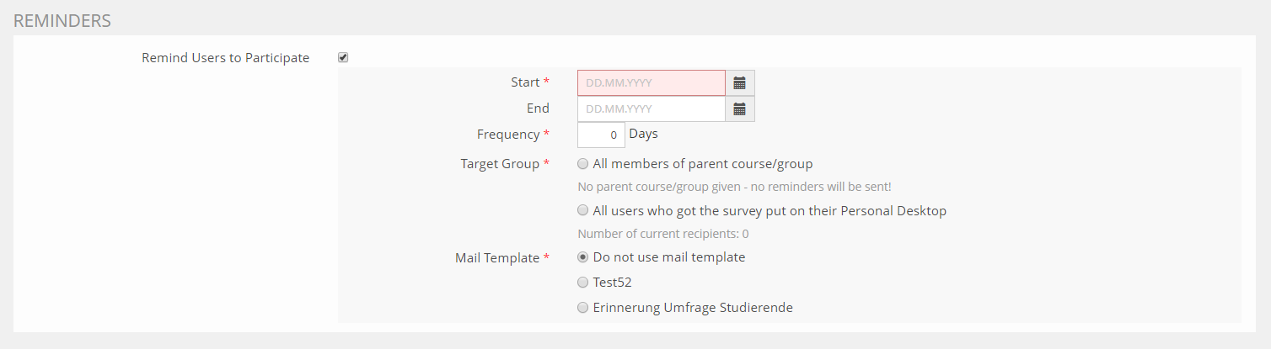Click the Start field label
1271x349 pixels.
(525, 82)
